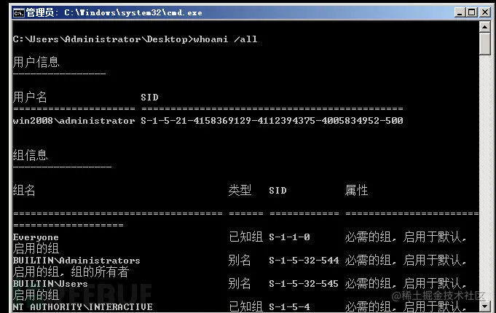Click the scrollbar down arrow
This screenshot has width=496, height=313.
(484, 306)
